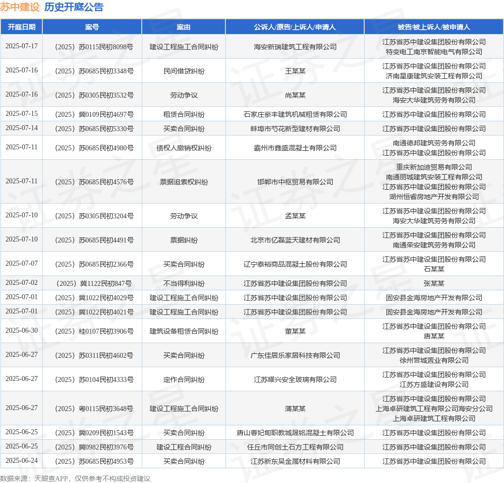This screenshot has width=504, height=483.
Task: Select case number (2025)苏0685民初2366号
Action: point(94,264)
